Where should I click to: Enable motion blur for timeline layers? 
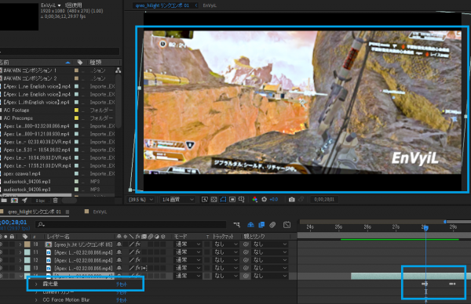pyautogui.click(x=272, y=225)
